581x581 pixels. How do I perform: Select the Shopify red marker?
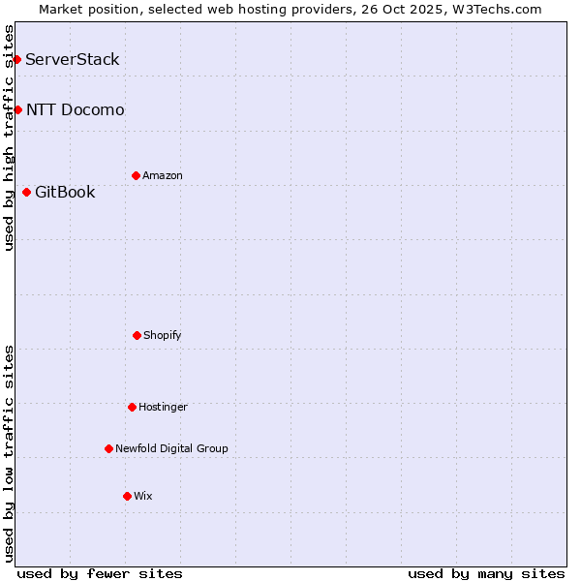[x=137, y=335]
